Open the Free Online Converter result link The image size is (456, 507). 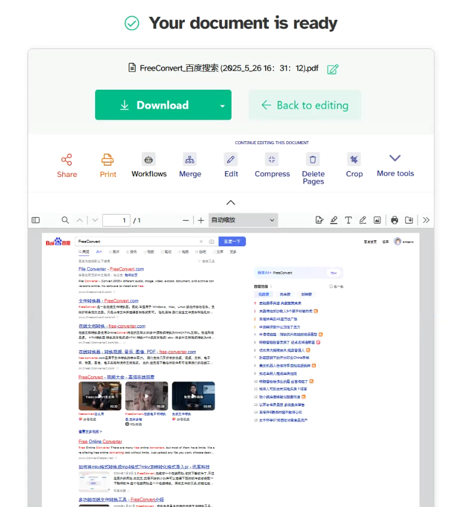[100, 441]
